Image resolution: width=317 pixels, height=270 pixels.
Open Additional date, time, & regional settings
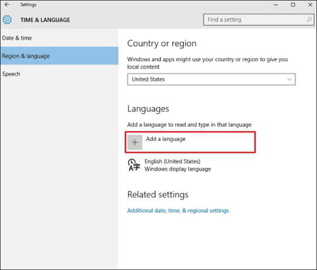[178, 210]
